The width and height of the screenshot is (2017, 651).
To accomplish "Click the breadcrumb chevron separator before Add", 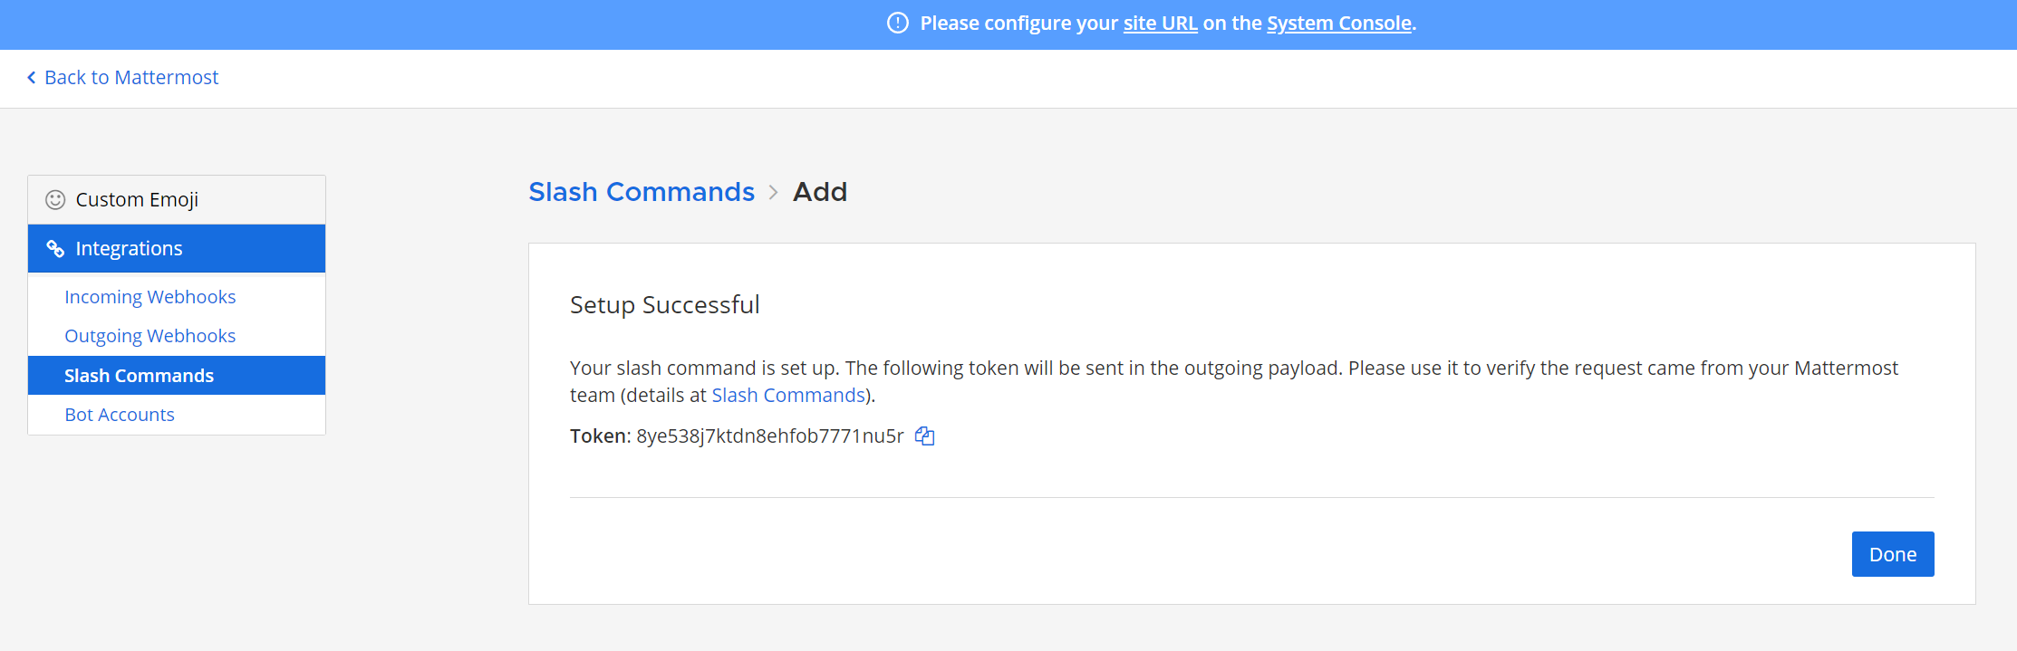I will [773, 192].
